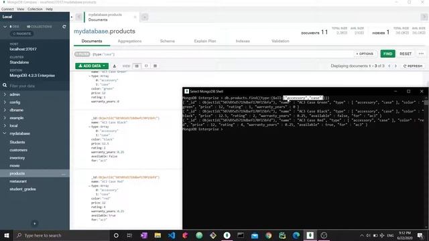Open Task View on taskbar
Image resolution: width=429 pixels, height=241 pixels.
(129, 235)
